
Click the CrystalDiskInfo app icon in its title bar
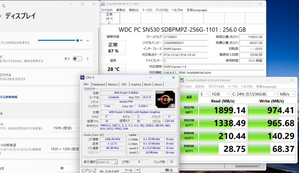coord(103,4)
